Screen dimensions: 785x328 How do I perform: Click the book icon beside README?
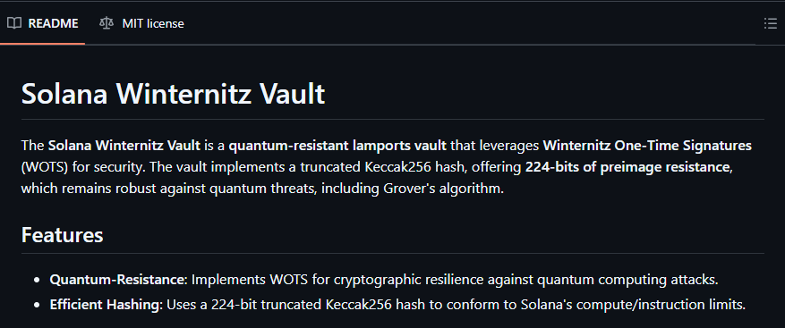coord(14,23)
